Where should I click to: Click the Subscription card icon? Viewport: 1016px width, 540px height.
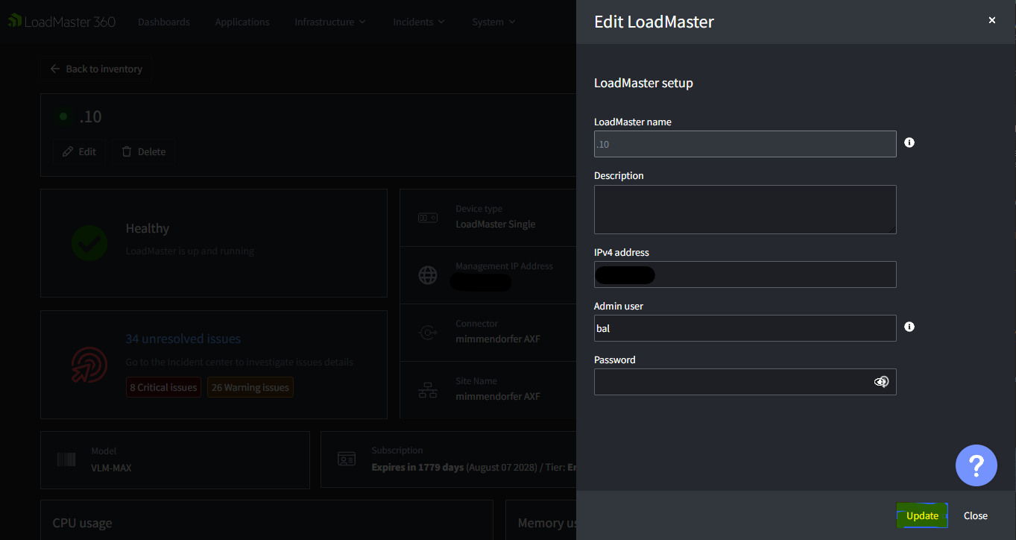[347, 459]
